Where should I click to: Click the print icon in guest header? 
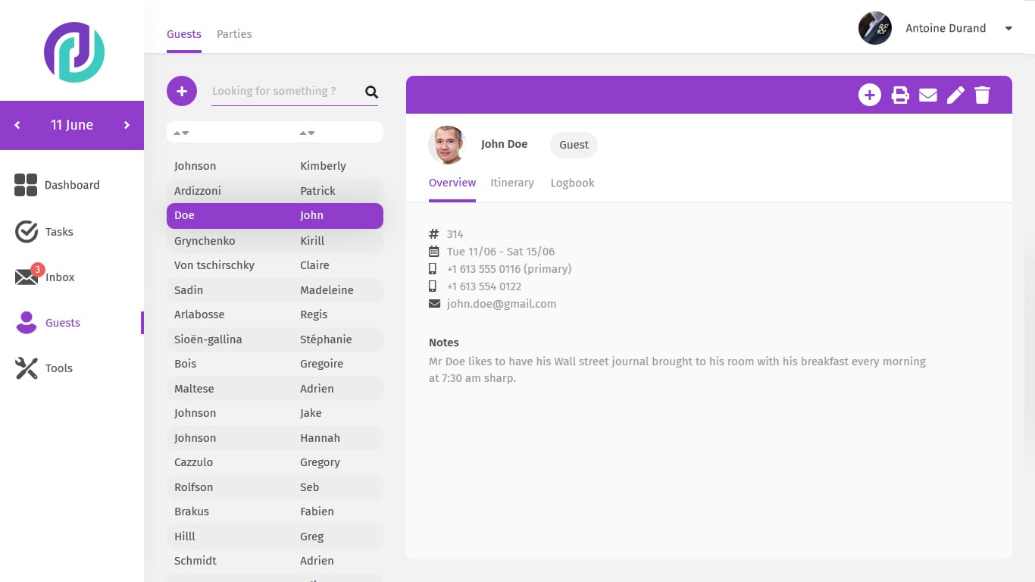point(900,95)
